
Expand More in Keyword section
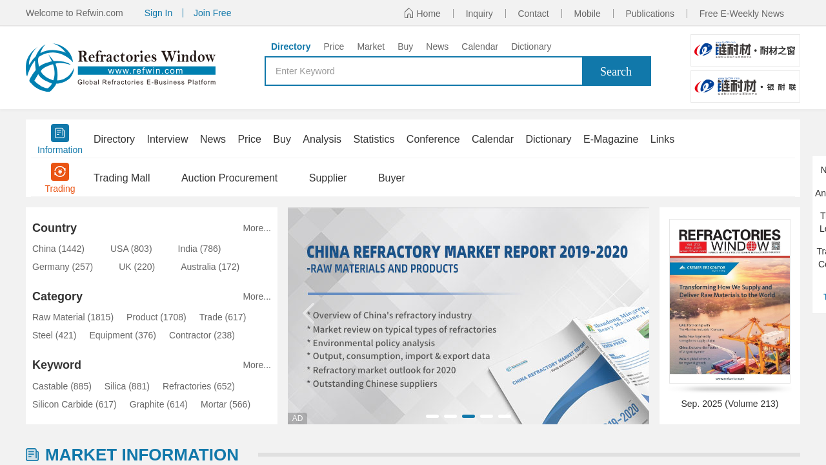[x=257, y=365]
